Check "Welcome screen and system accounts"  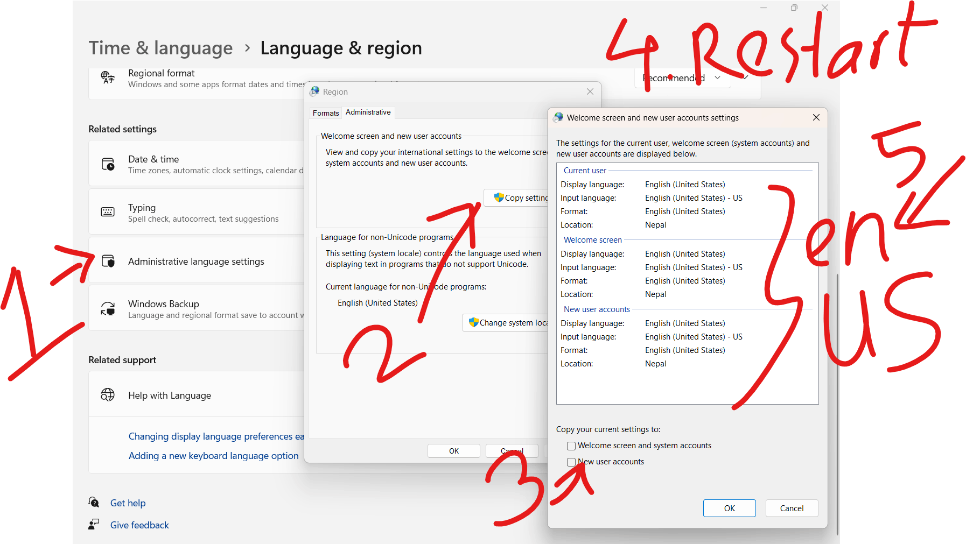(571, 446)
